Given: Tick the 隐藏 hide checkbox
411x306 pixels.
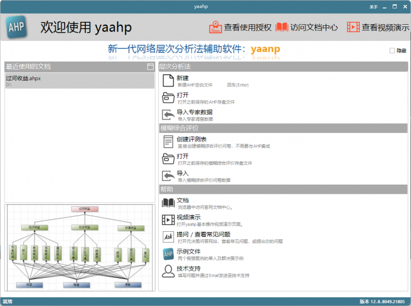Looking at the screenshot, I should [x=392, y=51].
